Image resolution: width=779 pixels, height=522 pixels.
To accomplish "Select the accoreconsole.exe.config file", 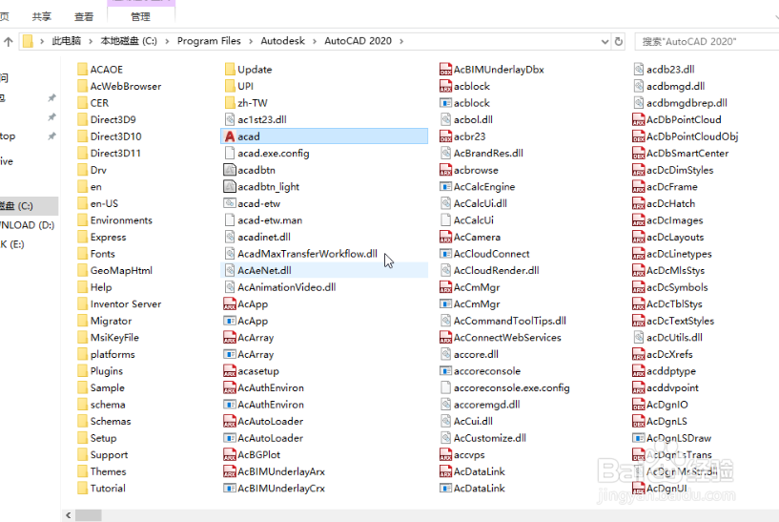I will click(x=504, y=387).
